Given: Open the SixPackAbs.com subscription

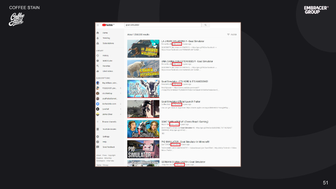Looking at the screenshot, I should [109, 104].
